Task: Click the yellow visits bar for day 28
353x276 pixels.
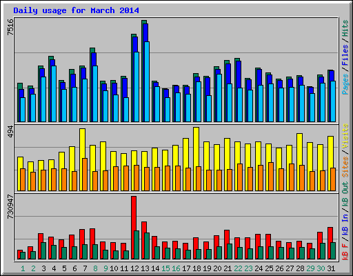Action: coord(299,162)
